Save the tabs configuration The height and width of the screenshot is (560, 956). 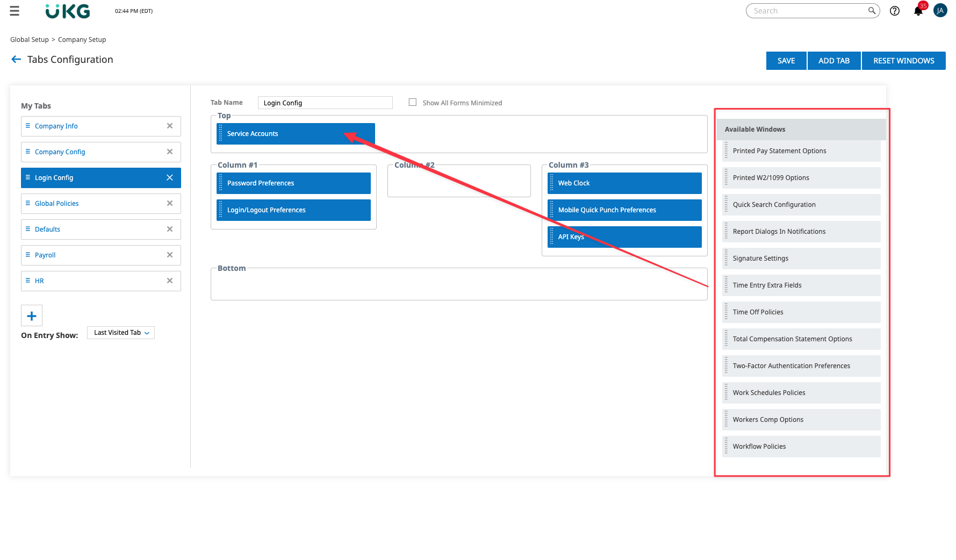point(786,61)
